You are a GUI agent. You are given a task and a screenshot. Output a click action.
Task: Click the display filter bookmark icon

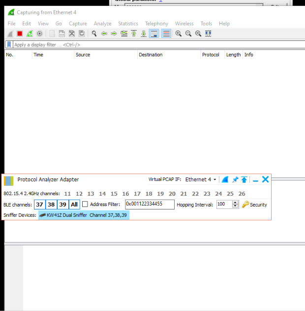(9, 44)
